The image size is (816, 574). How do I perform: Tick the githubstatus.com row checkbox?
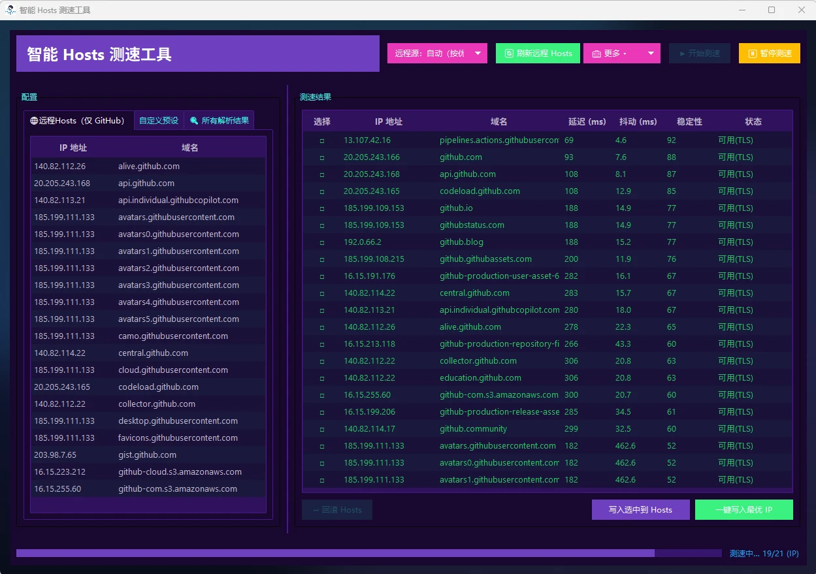click(321, 225)
